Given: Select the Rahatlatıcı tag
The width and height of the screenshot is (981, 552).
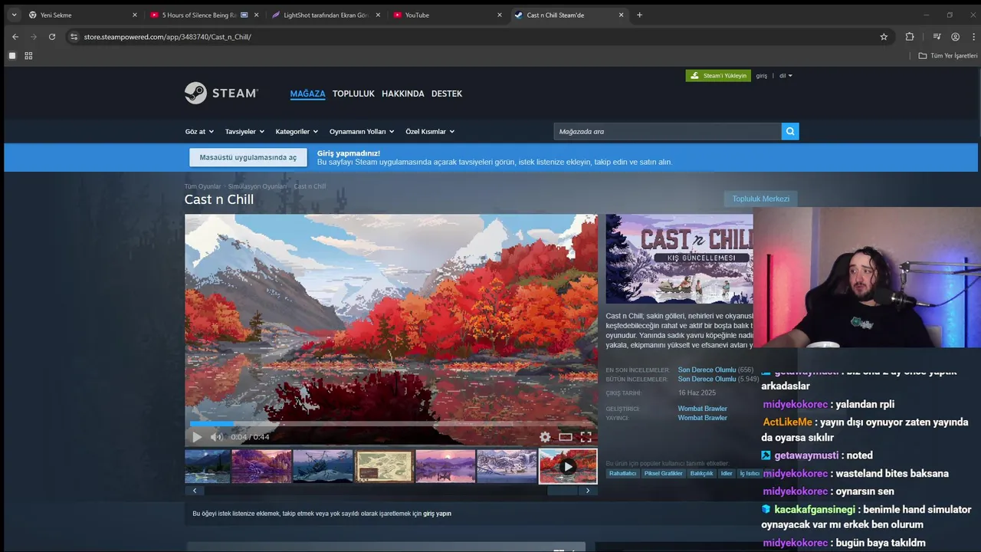Looking at the screenshot, I should [623, 473].
